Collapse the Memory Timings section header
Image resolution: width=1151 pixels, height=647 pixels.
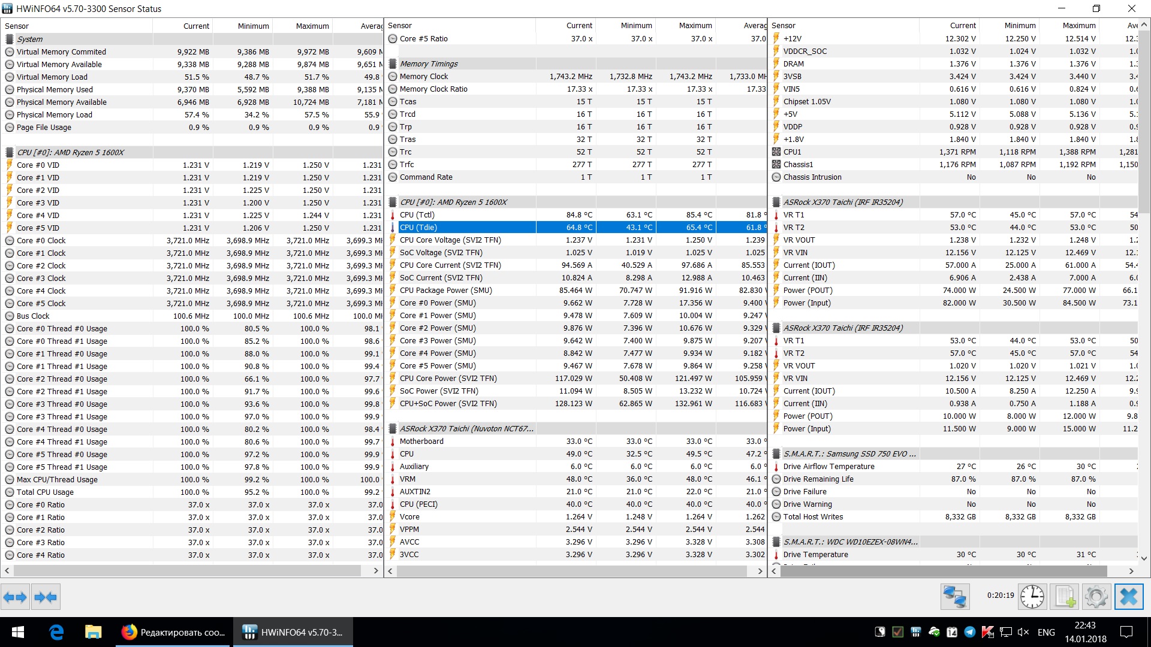(428, 64)
